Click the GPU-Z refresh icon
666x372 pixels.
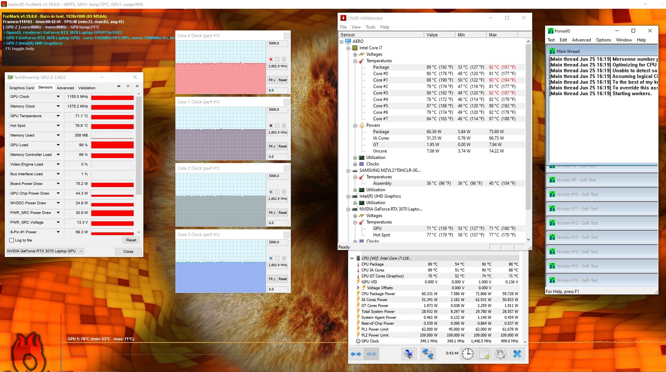pyautogui.click(x=128, y=86)
